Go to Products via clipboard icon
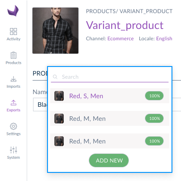Viewport: 181px width, 181px height. (14, 55)
